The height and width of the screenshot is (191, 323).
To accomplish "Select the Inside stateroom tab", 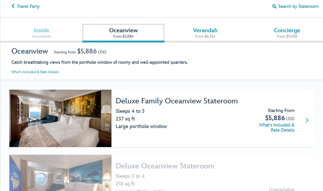I will pos(41,33).
